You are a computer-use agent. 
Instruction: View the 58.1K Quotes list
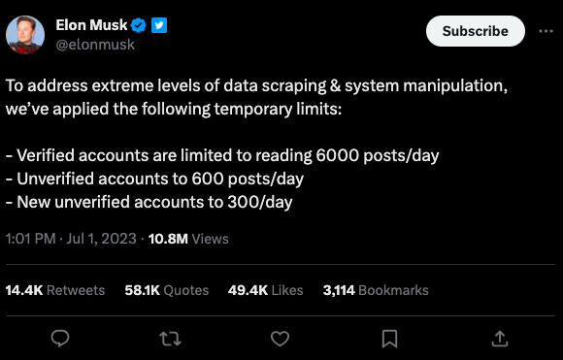(167, 290)
